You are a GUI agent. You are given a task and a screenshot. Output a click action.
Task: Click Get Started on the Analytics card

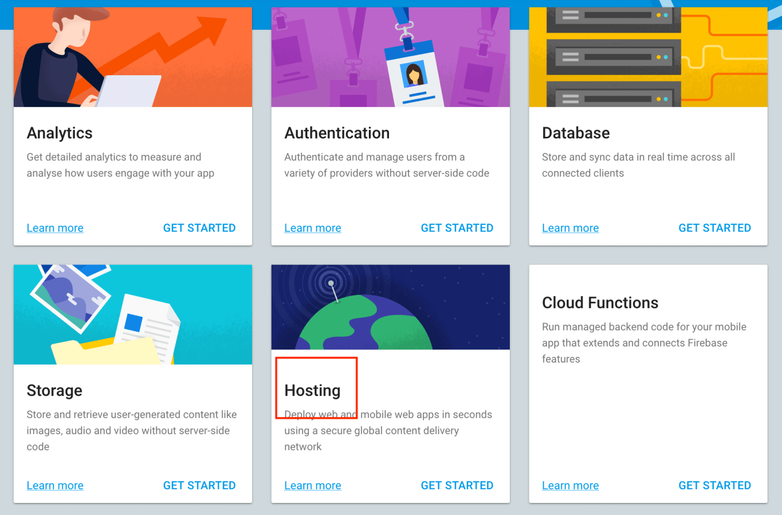pos(199,228)
